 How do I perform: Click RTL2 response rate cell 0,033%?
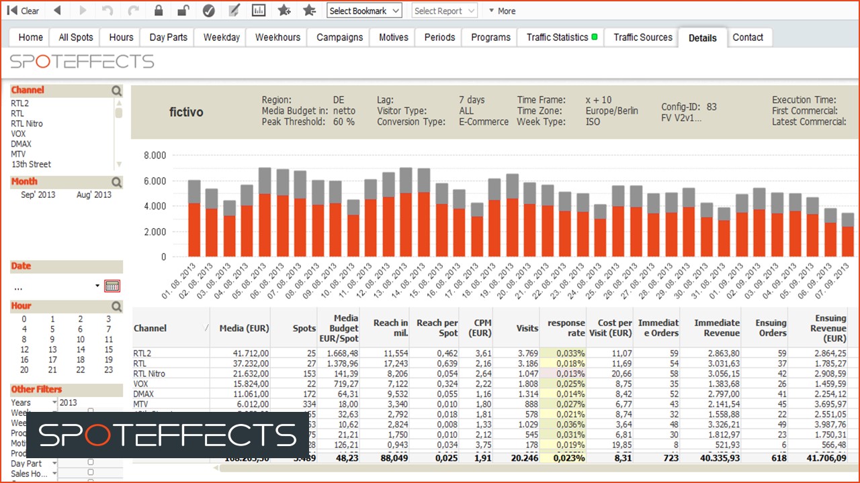click(563, 353)
